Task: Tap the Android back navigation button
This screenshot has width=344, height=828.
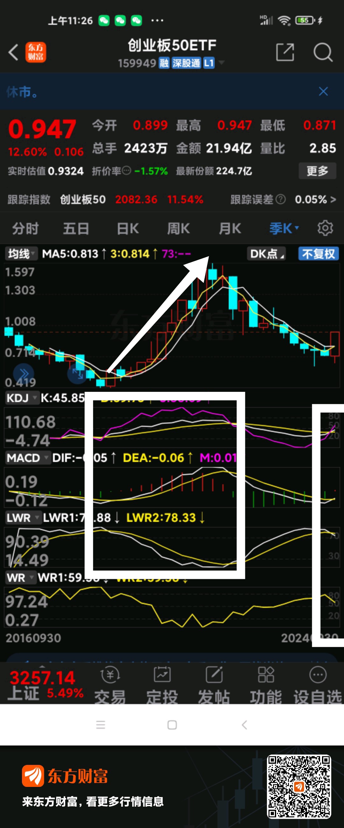Action: [244, 724]
